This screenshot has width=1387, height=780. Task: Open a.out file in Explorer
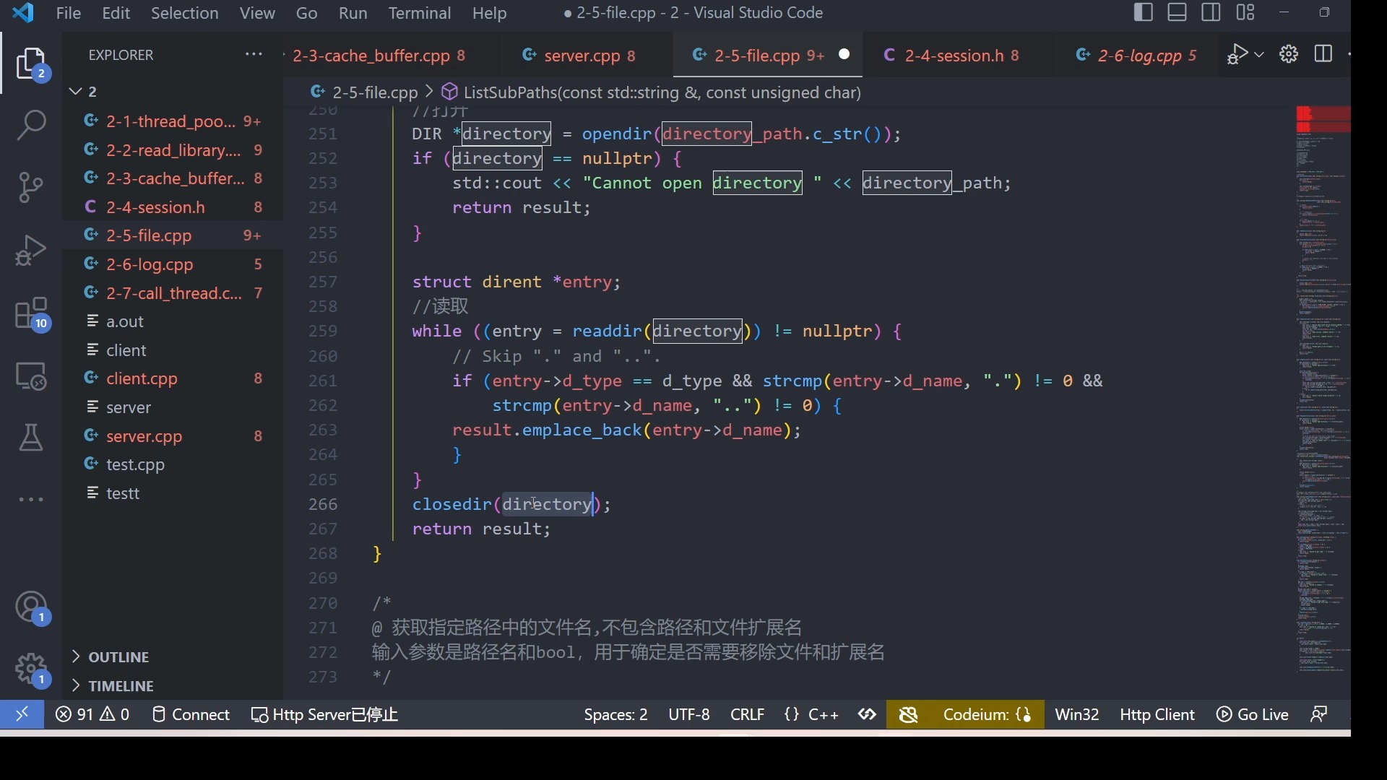(173, 321)
